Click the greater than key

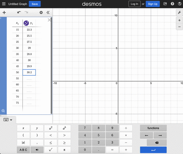pos(64,135)
